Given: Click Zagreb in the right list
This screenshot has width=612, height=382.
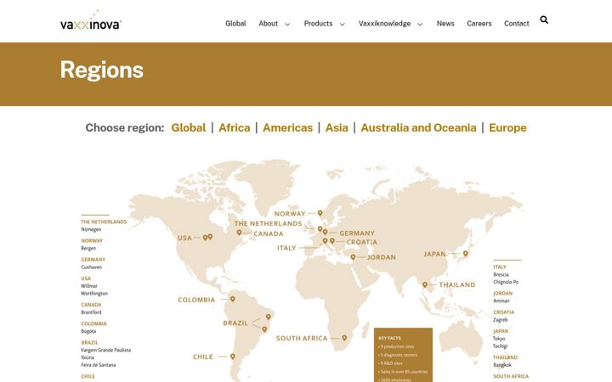Looking at the screenshot, I should tap(501, 320).
